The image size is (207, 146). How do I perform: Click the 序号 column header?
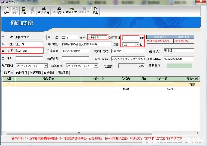click(x=9, y=79)
